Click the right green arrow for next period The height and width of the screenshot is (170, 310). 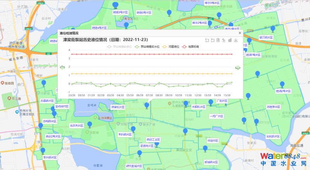[x=238, y=68]
